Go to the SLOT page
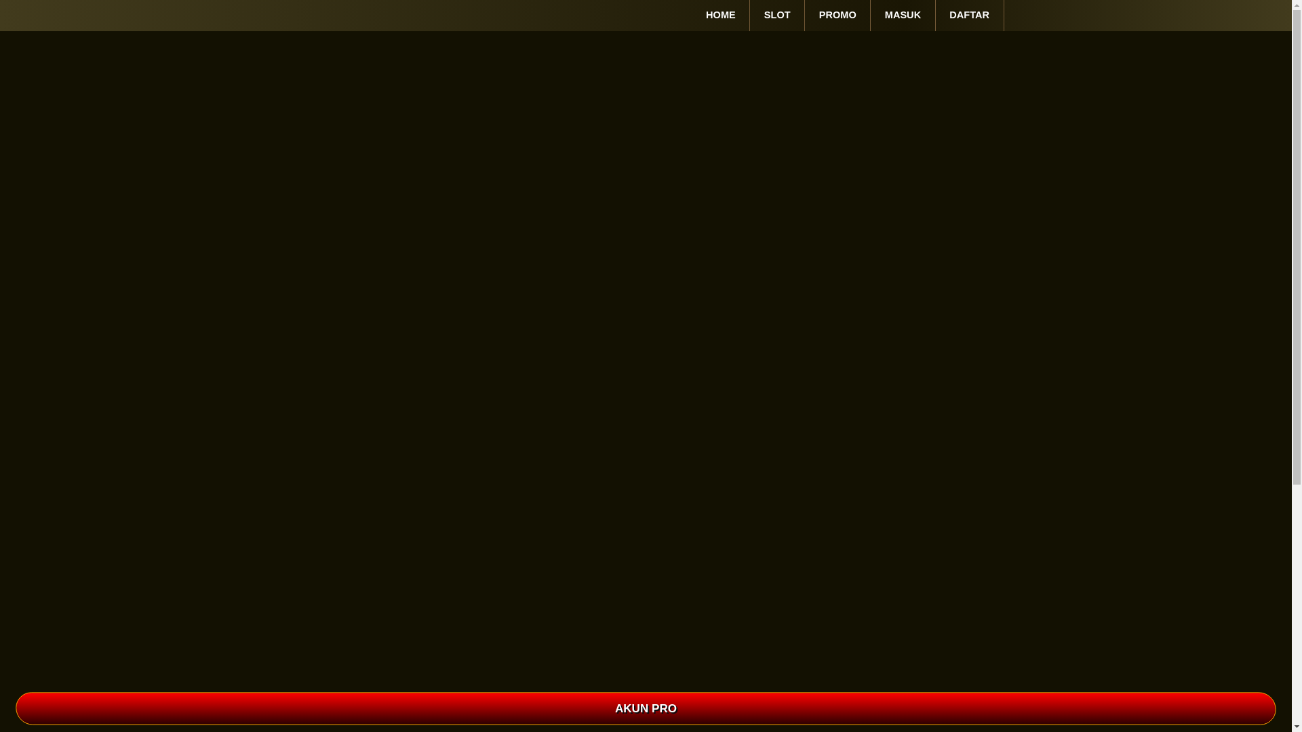 click(777, 15)
